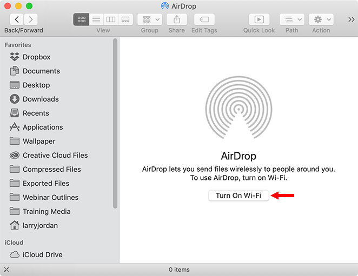Click the larryjordan home icon

click(x=15, y=225)
